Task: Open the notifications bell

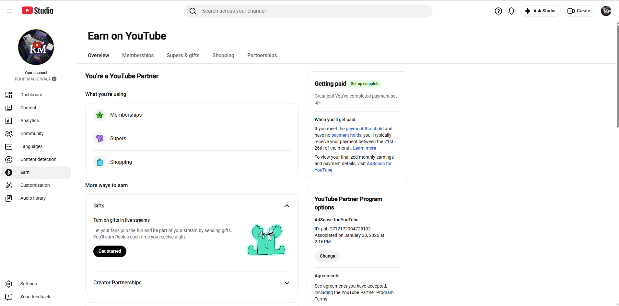Action: 511,11
